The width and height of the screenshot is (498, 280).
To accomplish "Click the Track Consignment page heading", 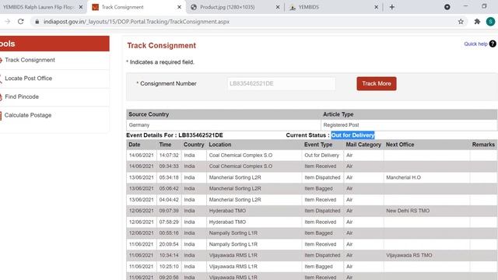I will coord(161,45).
